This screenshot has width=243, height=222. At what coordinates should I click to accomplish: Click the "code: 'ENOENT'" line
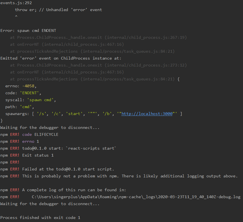23,93
